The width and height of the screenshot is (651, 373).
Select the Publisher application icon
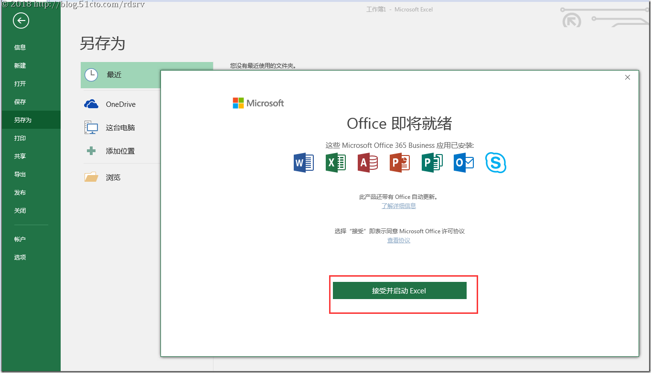(x=432, y=163)
